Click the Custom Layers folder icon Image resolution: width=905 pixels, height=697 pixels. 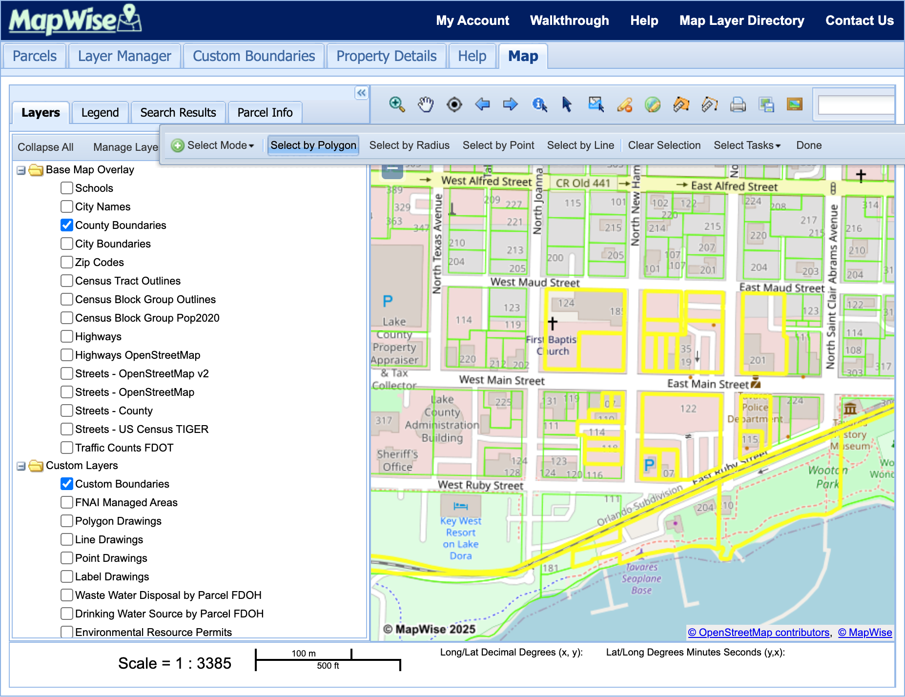[36, 466]
